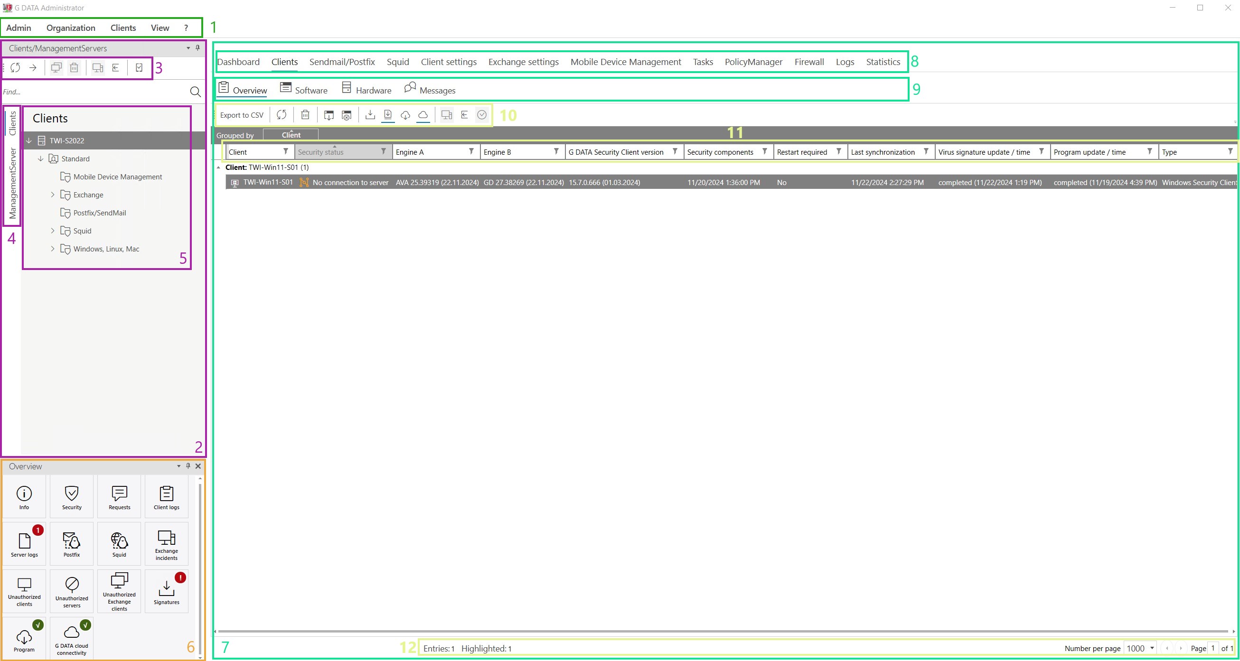Image resolution: width=1240 pixels, height=661 pixels.
Task: Expand the Exchange tree node
Action: click(x=53, y=195)
